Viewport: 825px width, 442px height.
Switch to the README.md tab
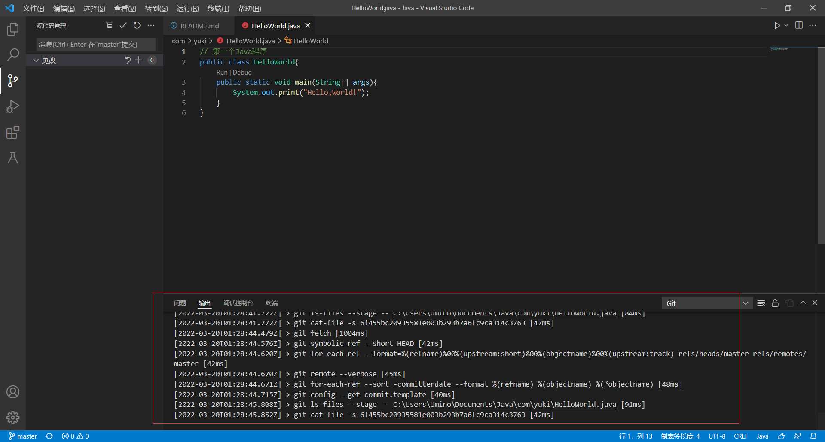coord(199,26)
